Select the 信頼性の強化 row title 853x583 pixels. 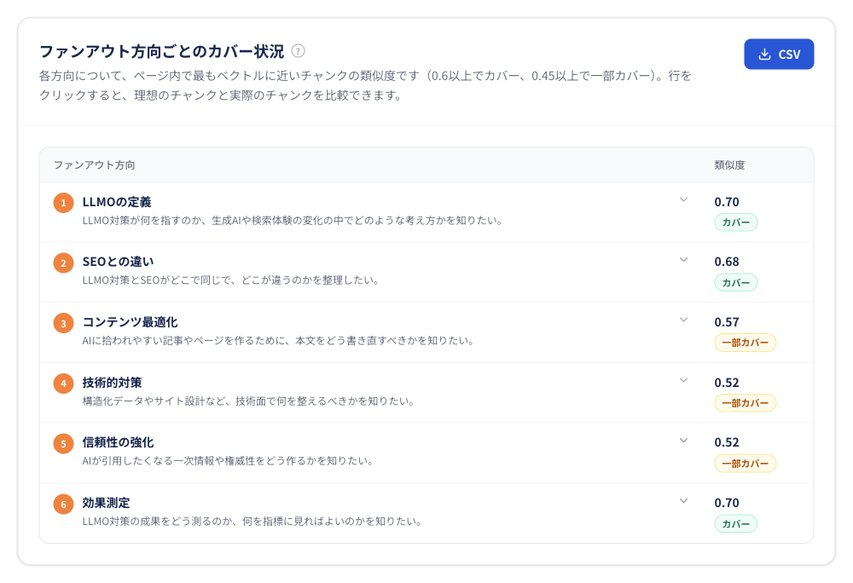(x=118, y=442)
